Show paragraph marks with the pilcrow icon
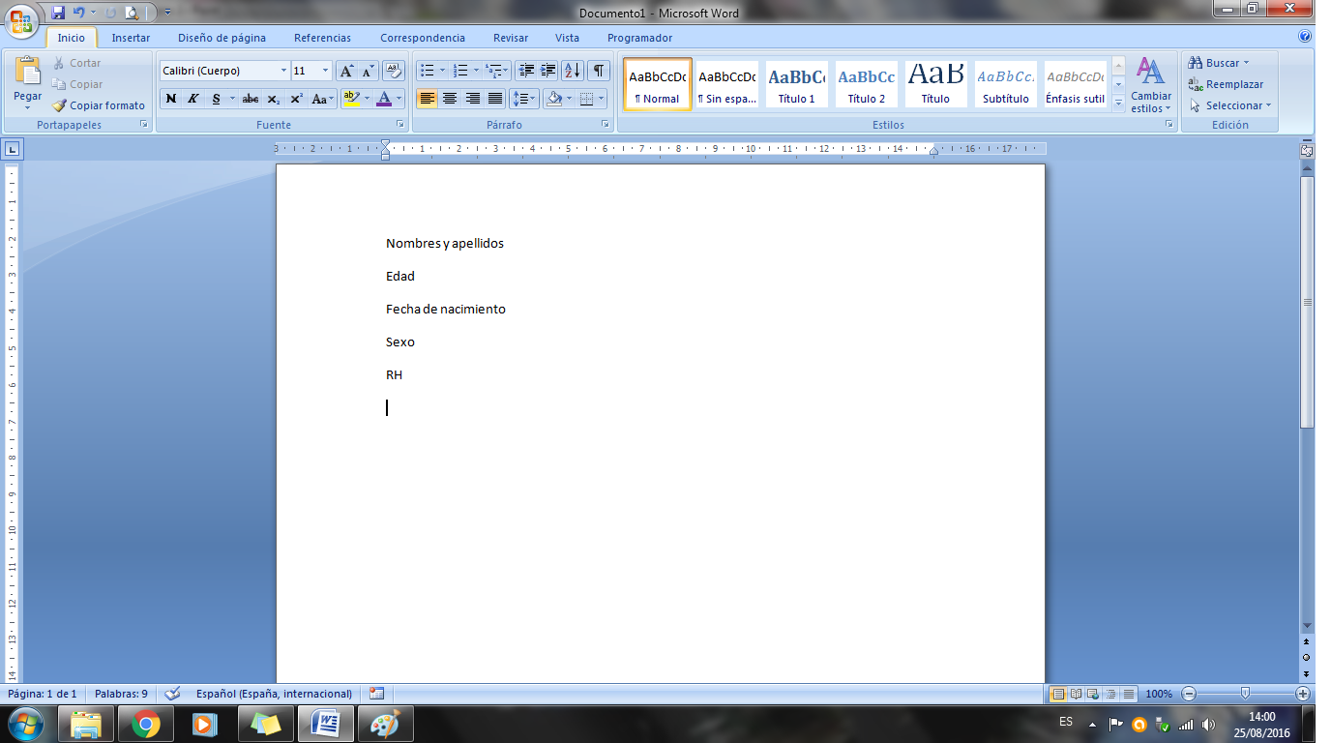1331x743 pixels. [x=598, y=70]
